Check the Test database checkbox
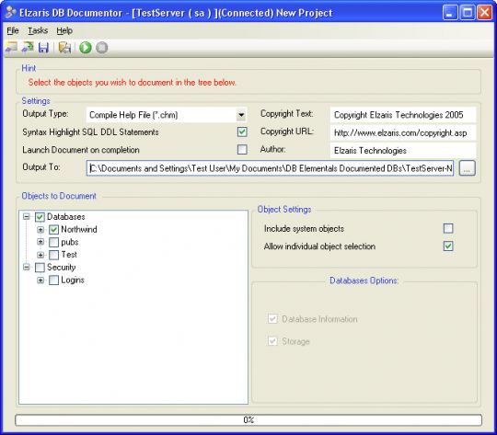Viewport: 497px width, 435px height. coord(53,255)
